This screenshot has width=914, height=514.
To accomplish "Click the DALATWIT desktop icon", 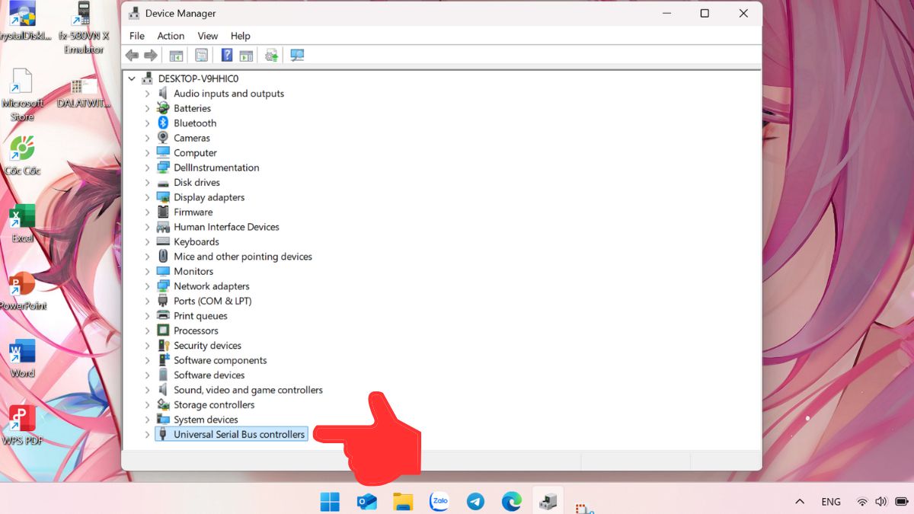I will (x=84, y=93).
